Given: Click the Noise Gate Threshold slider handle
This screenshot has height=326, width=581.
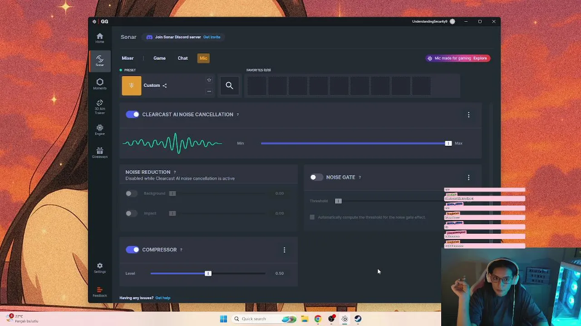Looking at the screenshot, I should pos(338,201).
